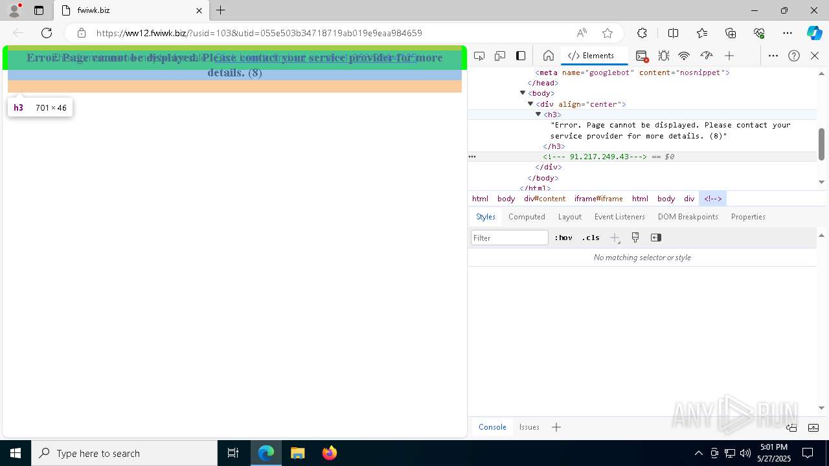Open the Performance gauge icon tool
The height and width of the screenshot is (466, 829).
(707, 56)
